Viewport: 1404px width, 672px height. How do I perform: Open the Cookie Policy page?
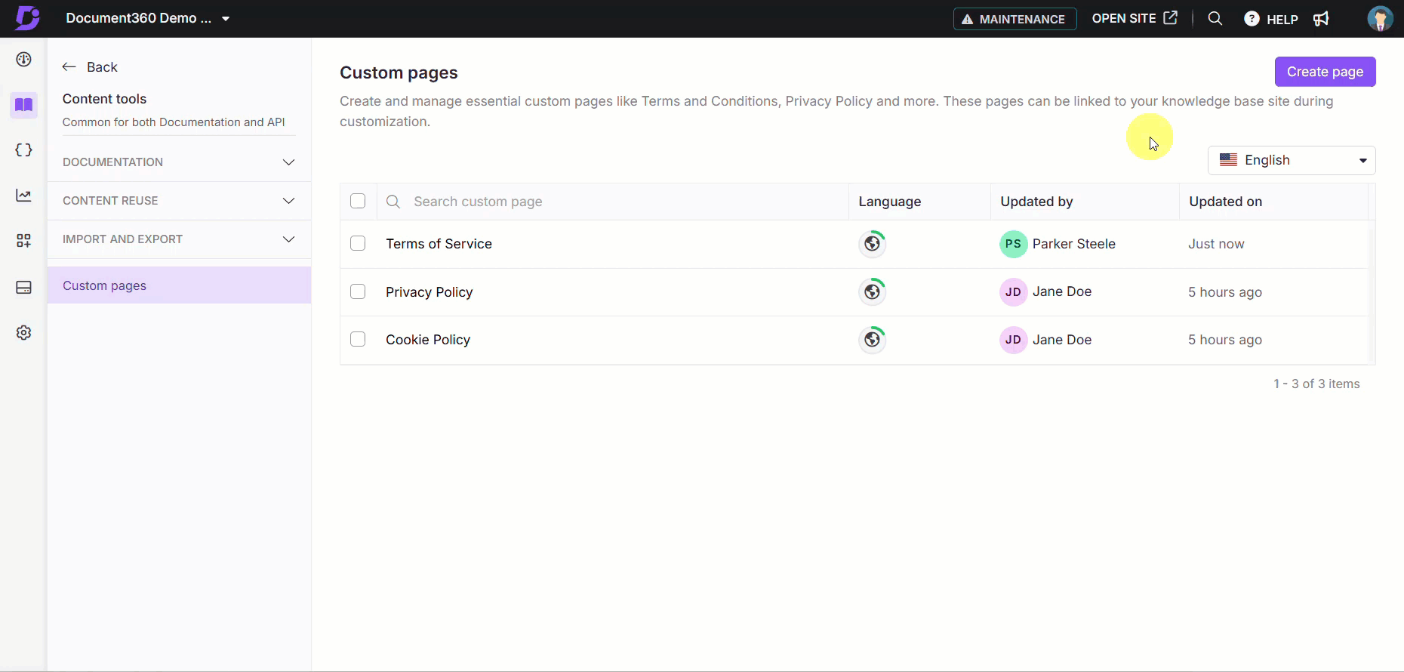click(x=428, y=340)
